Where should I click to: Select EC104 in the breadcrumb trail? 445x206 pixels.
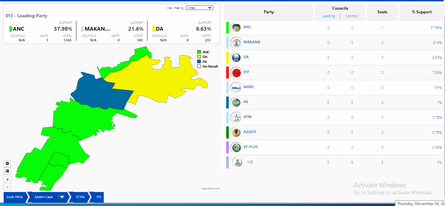pos(80,197)
